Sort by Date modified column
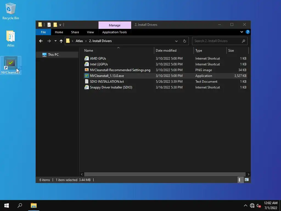 [174, 51]
